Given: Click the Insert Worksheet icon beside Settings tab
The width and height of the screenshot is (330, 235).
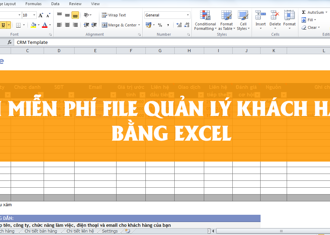Looking at the screenshot, I should (128, 231).
